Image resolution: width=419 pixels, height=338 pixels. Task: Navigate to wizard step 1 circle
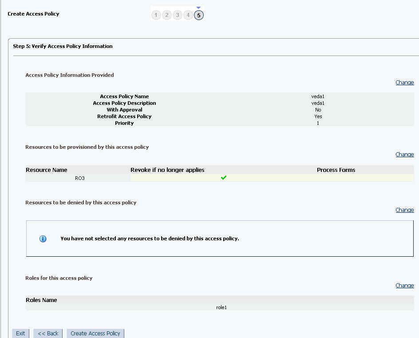156,15
